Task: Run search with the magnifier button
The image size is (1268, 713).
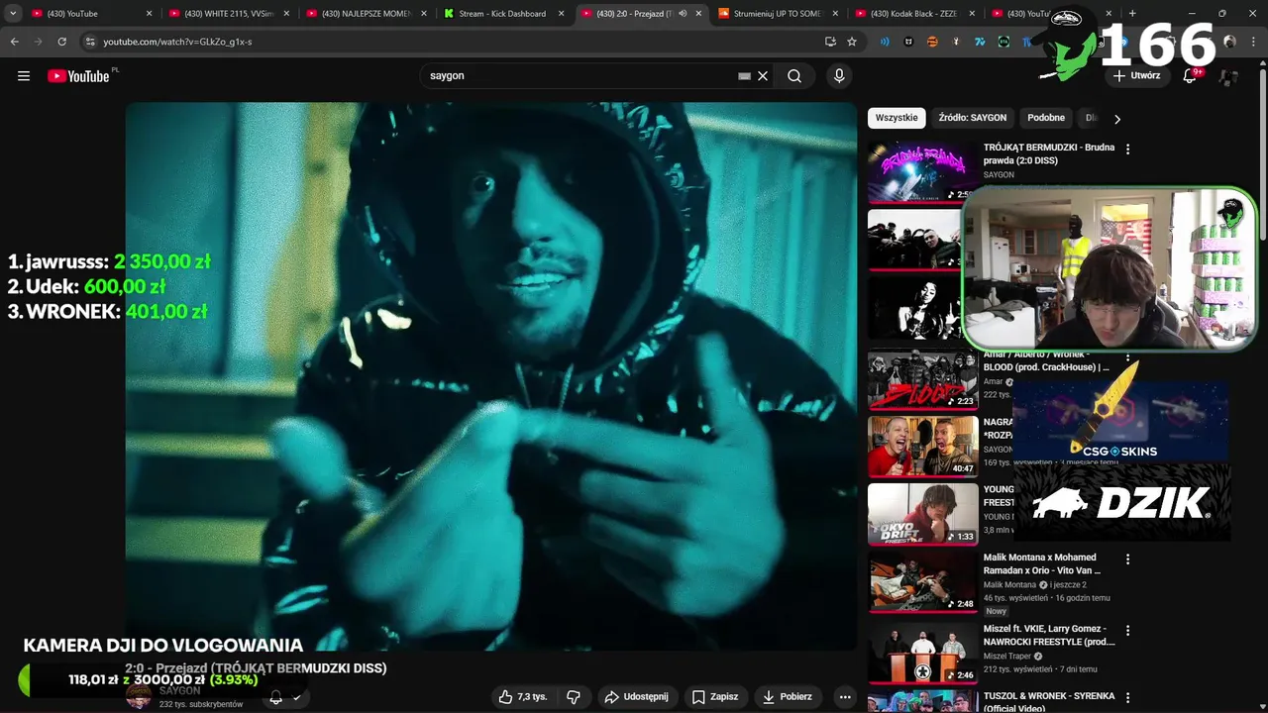Action: pos(794,76)
